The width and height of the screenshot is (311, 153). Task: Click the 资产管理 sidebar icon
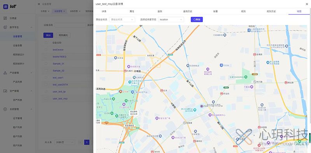[x=5, y=91]
